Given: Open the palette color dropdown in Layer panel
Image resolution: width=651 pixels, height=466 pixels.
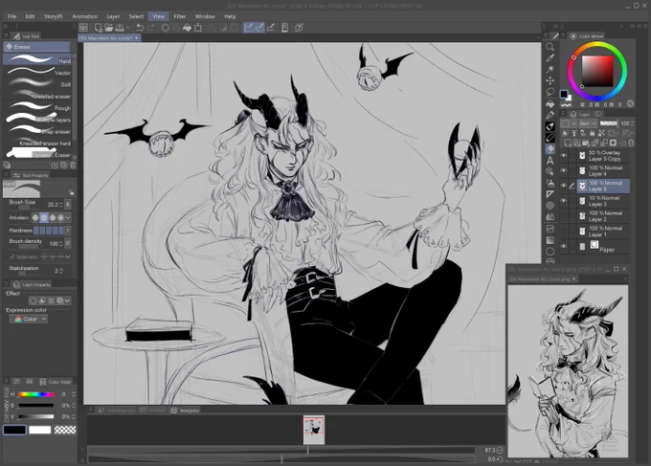Looking at the screenshot, I should (x=569, y=123).
